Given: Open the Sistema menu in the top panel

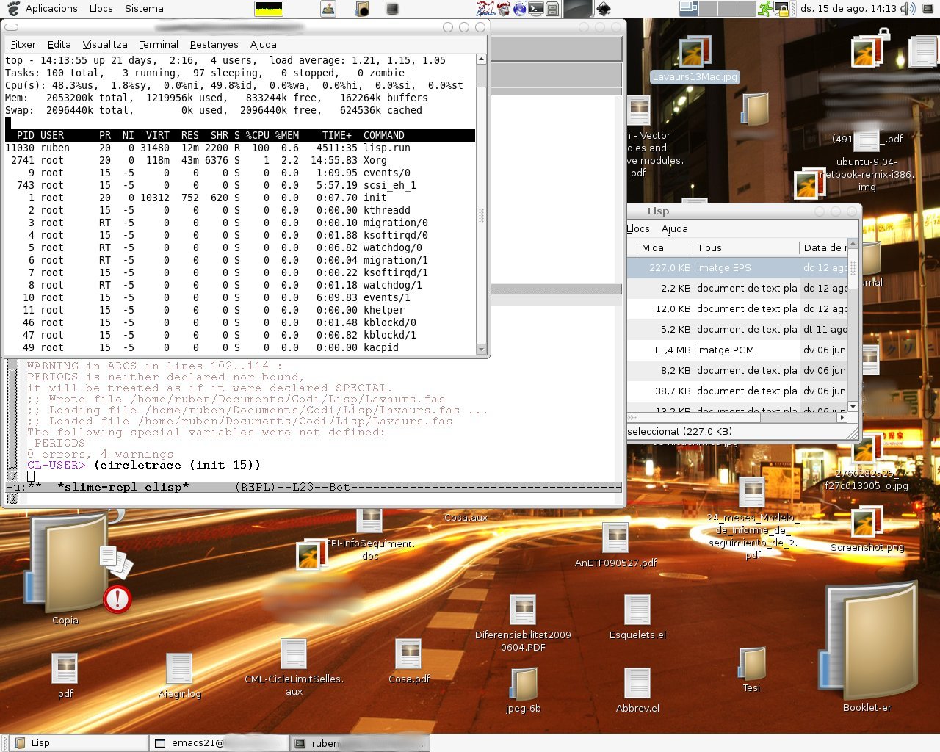Looking at the screenshot, I should (144, 9).
